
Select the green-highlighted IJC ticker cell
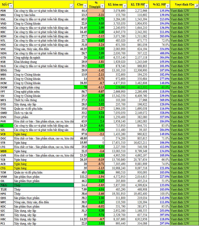click(x=7, y=125)
